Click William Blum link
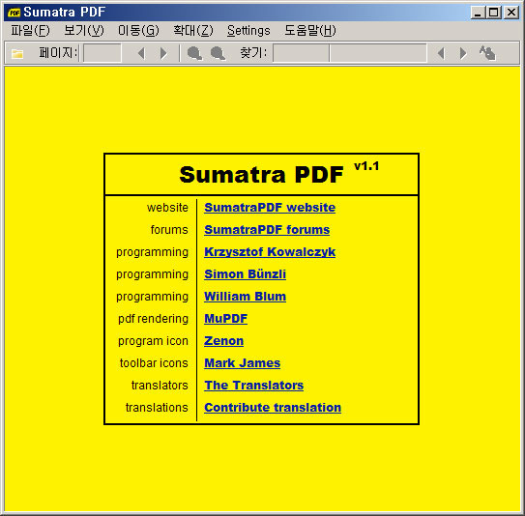This screenshot has height=516, width=525. tap(245, 297)
